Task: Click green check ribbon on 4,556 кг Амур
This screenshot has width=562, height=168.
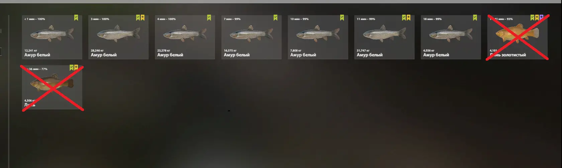Action: coord(475,18)
